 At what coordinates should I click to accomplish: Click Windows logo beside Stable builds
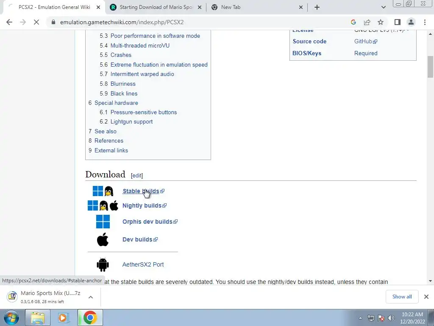(x=98, y=191)
